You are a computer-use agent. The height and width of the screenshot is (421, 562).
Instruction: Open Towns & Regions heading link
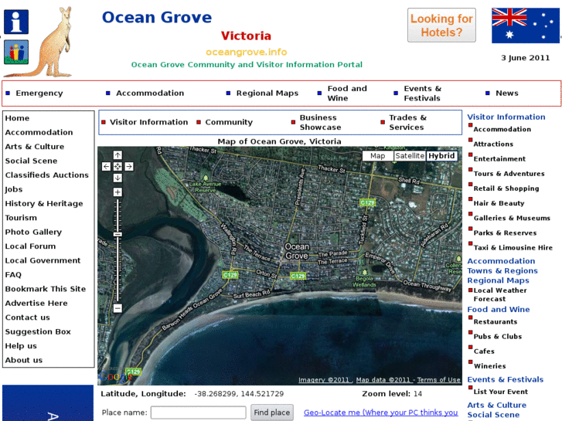tap(502, 270)
